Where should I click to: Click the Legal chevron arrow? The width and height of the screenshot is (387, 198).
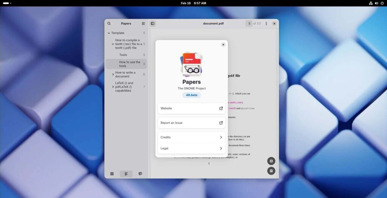point(221,149)
